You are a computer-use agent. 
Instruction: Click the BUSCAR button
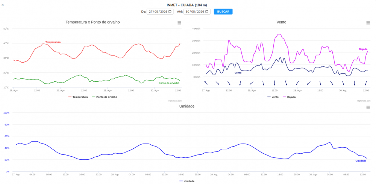(x=223, y=12)
